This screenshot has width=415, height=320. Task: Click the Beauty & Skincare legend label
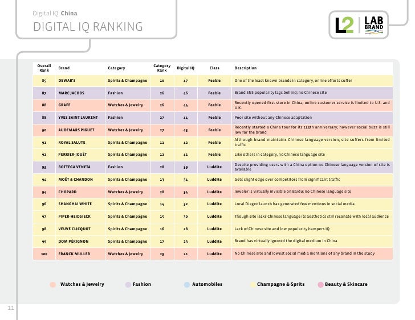[x=346, y=284]
